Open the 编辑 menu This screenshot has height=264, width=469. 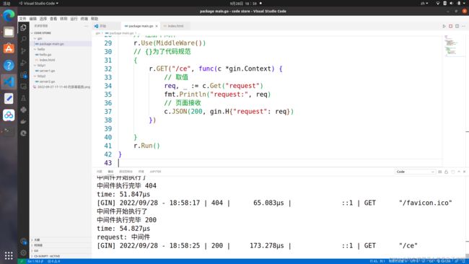(x=33, y=19)
